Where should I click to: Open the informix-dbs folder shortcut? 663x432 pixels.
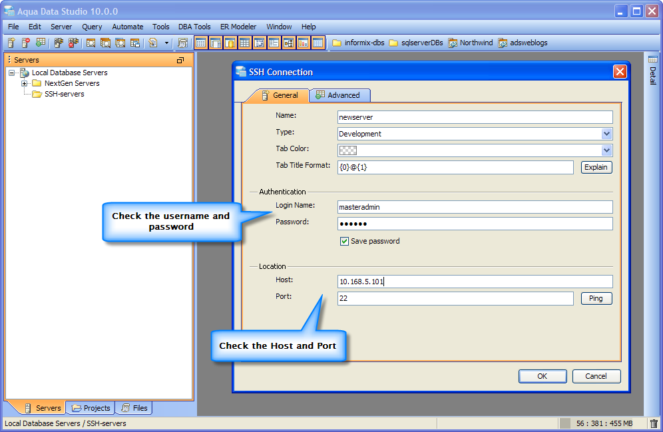pyautogui.click(x=359, y=43)
